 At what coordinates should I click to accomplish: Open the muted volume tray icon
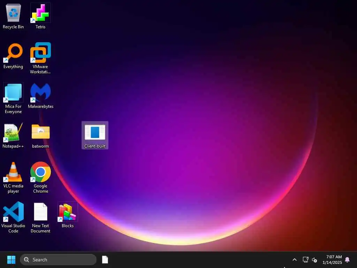click(x=314, y=260)
